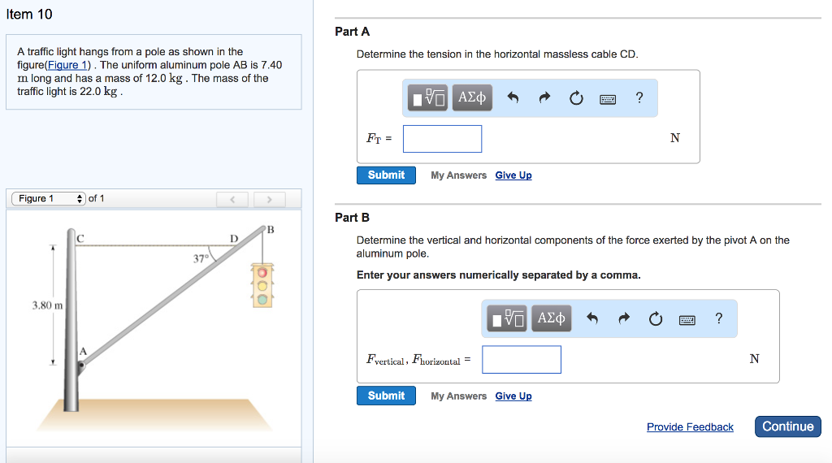The image size is (832, 463).
Task: Click the FT tension answer input box
Action: [x=442, y=138]
